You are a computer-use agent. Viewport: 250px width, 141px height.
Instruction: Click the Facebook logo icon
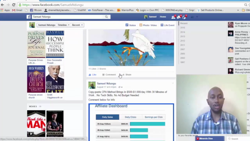point(29,17)
